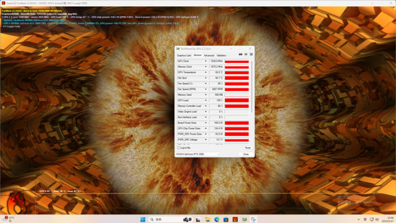Switch to the Graphics Card tab
The image size is (396, 223).
pyautogui.click(x=184, y=55)
